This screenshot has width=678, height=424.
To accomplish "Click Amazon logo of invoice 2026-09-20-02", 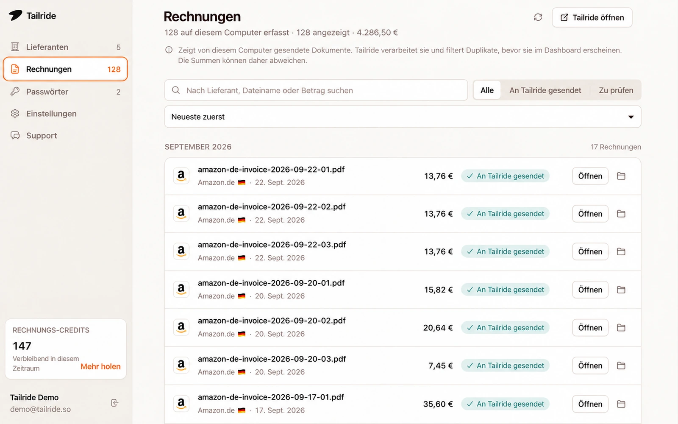I will (181, 327).
